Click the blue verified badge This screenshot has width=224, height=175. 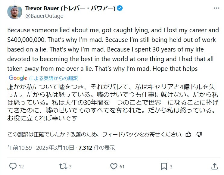pos(120,8)
